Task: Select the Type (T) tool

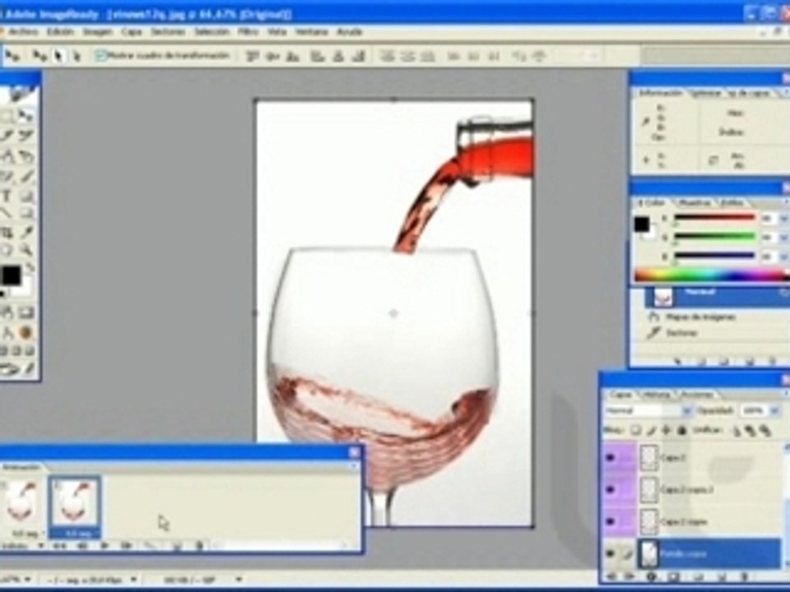Action: click(7, 196)
